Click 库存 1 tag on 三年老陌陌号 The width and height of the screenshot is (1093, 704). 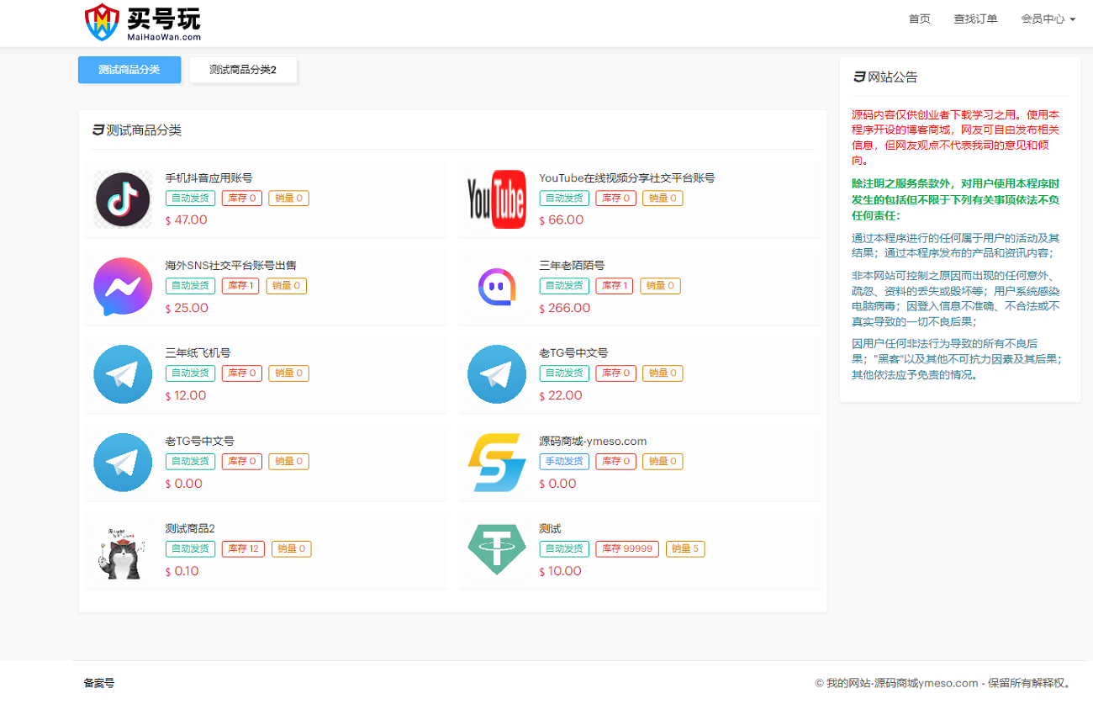tap(615, 286)
